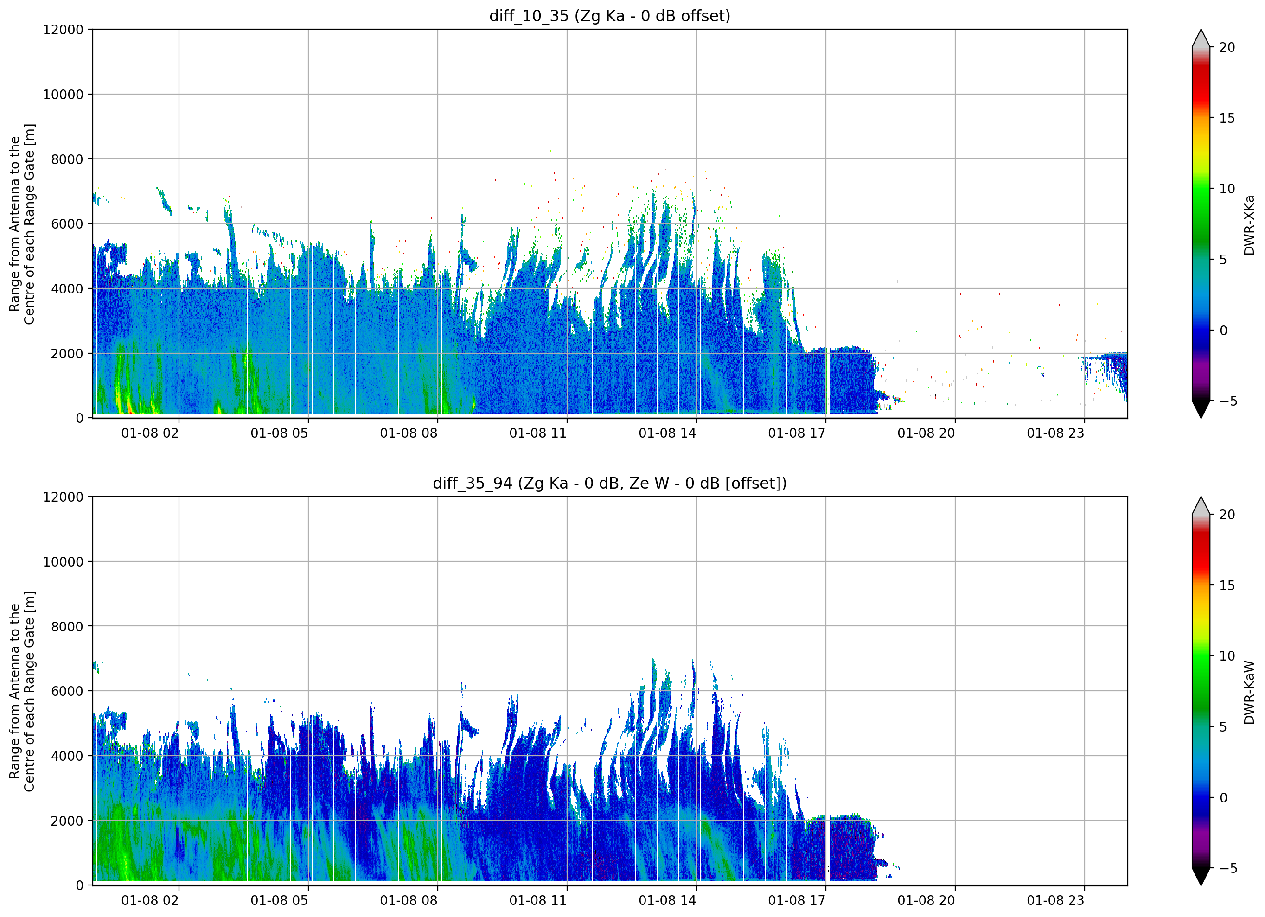The width and height of the screenshot is (1265, 917).
Task: Click bottom colorbar tick label 20
Action: coord(1227,515)
